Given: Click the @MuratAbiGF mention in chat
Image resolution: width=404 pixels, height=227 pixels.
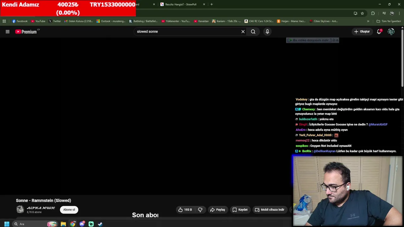Looking at the screenshot, I should tap(378, 125).
